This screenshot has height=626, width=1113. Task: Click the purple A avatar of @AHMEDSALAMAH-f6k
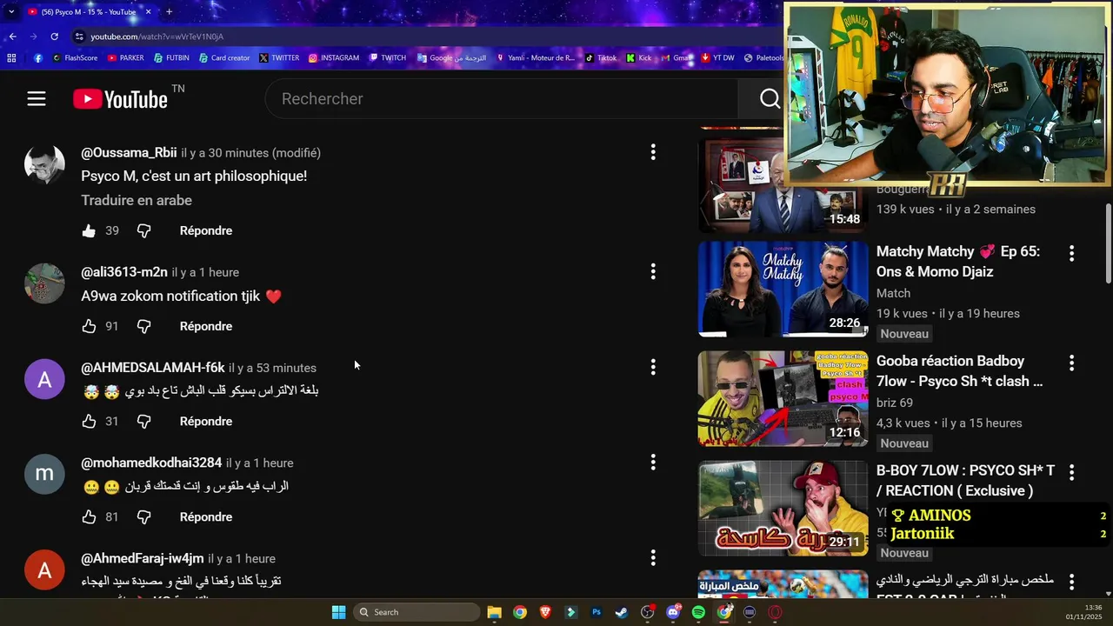click(44, 379)
